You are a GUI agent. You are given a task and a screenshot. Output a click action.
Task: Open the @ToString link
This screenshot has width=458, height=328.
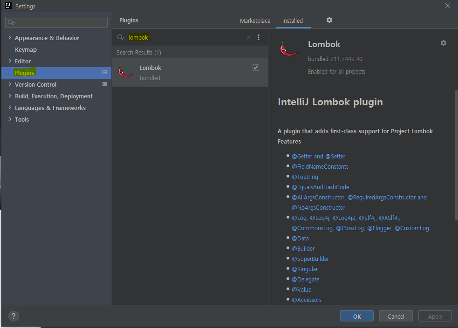(305, 177)
